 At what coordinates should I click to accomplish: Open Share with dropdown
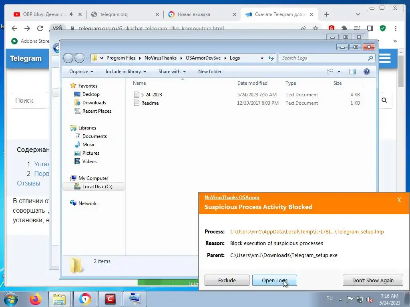coord(172,72)
